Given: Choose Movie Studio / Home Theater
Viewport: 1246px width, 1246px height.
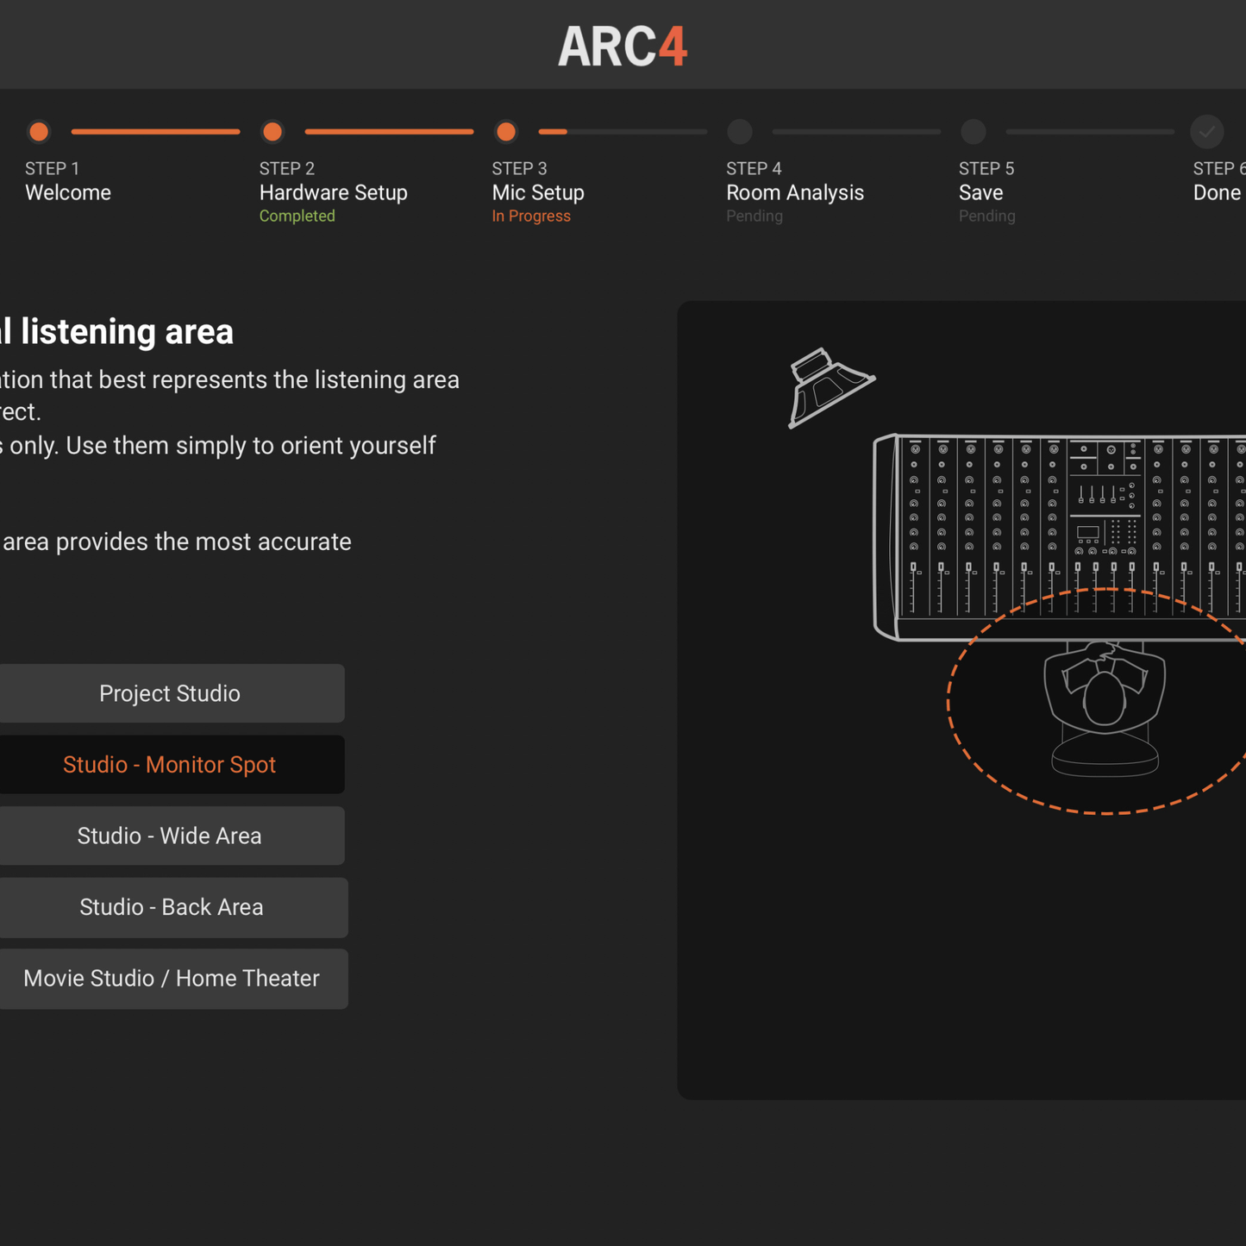Looking at the screenshot, I should coord(172,979).
